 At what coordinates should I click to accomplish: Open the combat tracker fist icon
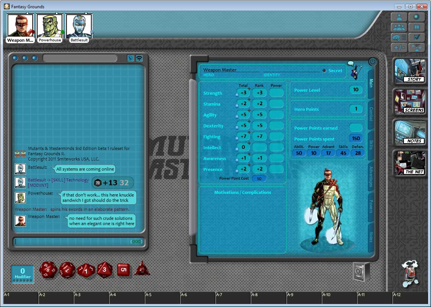[x=399, y=37]
